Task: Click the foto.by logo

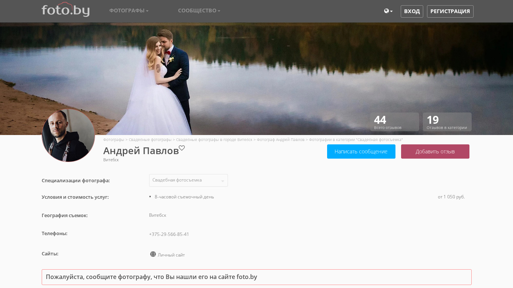Action: tap(66, 10)
